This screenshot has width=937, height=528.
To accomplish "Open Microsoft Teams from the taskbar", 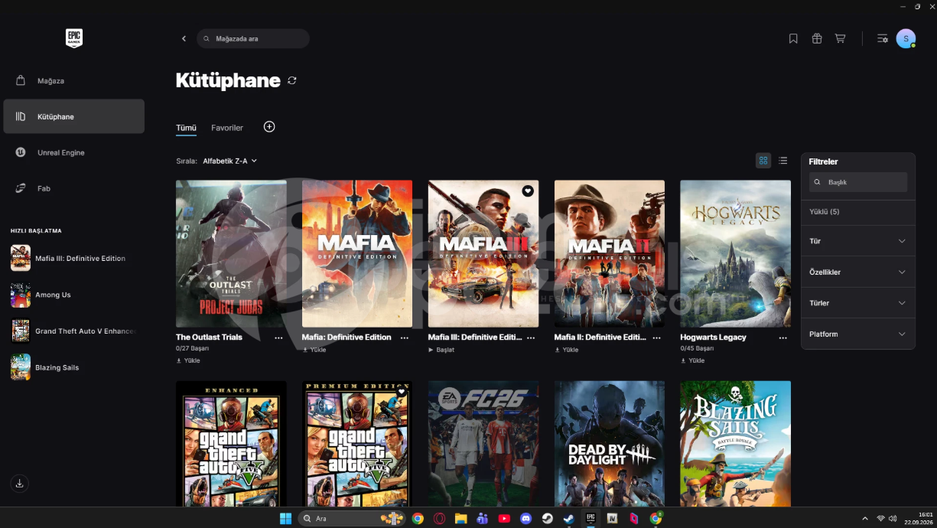I will pos(483,518).
